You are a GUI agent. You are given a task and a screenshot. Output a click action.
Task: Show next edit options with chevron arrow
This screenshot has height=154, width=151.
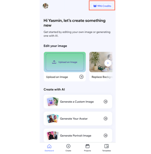[x=108, y=63]
